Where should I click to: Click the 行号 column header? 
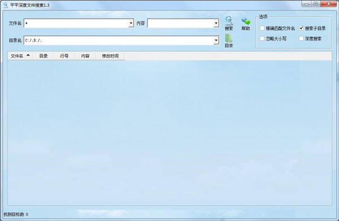[x=64, y=56]
